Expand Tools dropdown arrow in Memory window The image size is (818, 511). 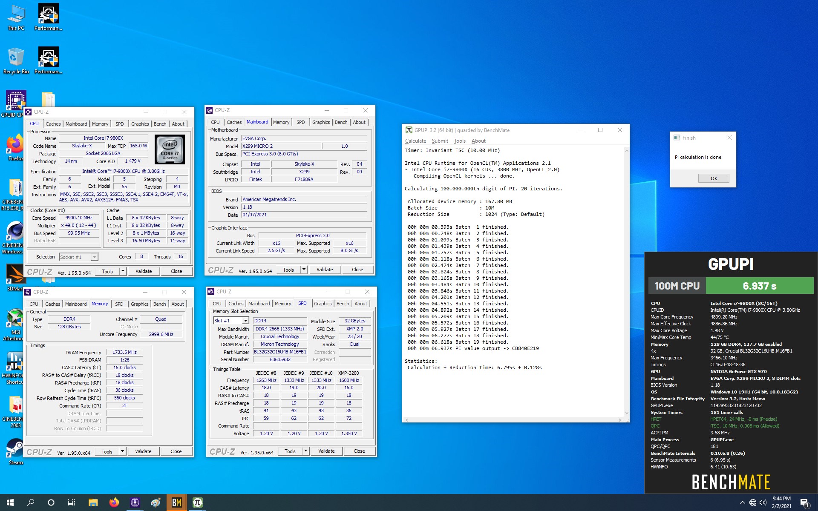[x=122, y=451]
